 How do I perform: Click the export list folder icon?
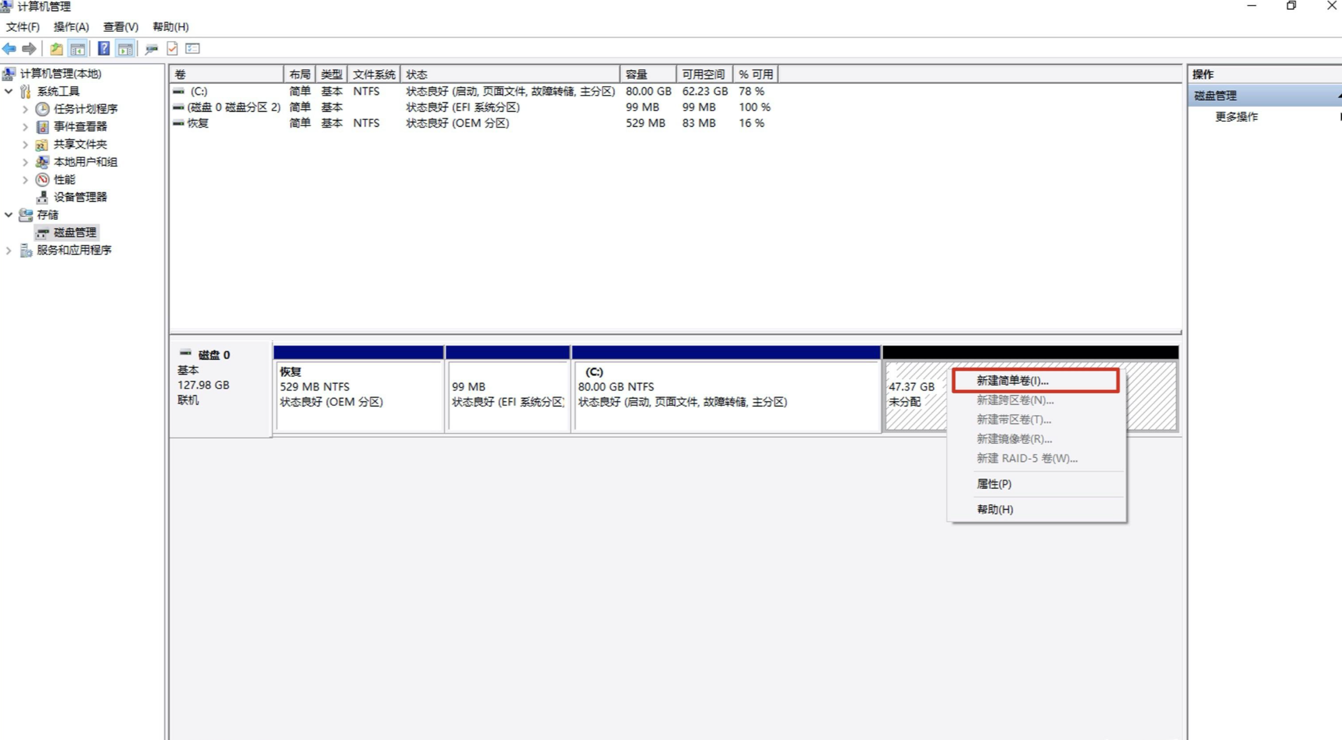tap(56, 49)
